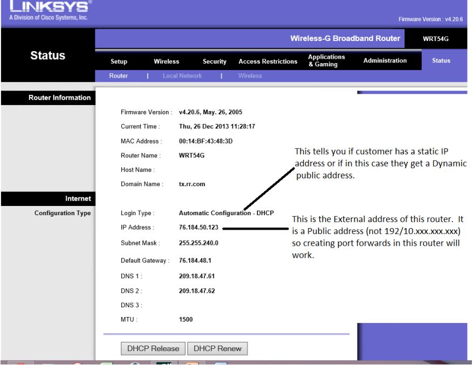Click the DHCP Release button
The height and width of the screenshot is (365, 473).
[153, 348]
